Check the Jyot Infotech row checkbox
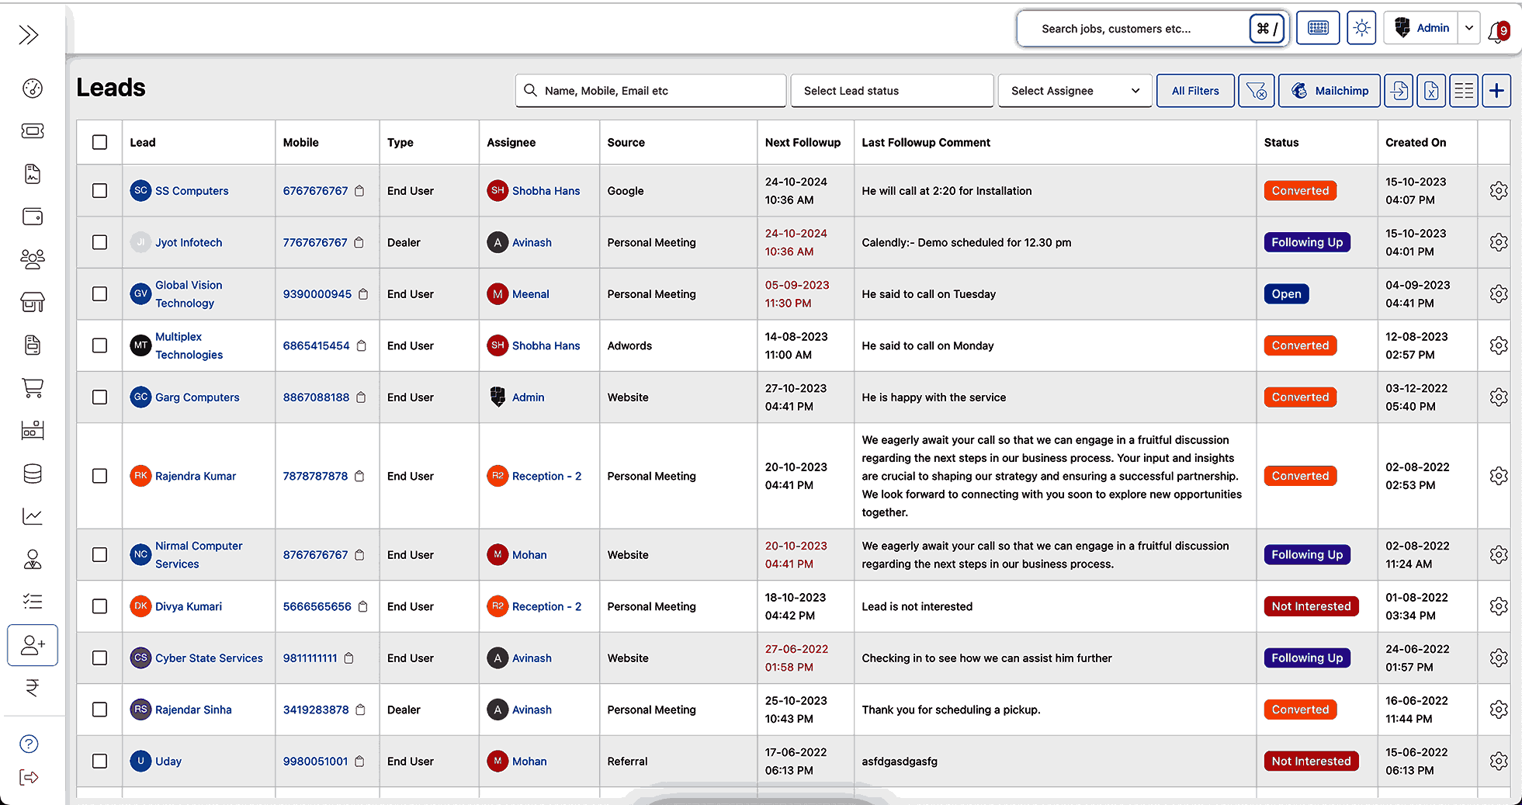 (99, 242)
